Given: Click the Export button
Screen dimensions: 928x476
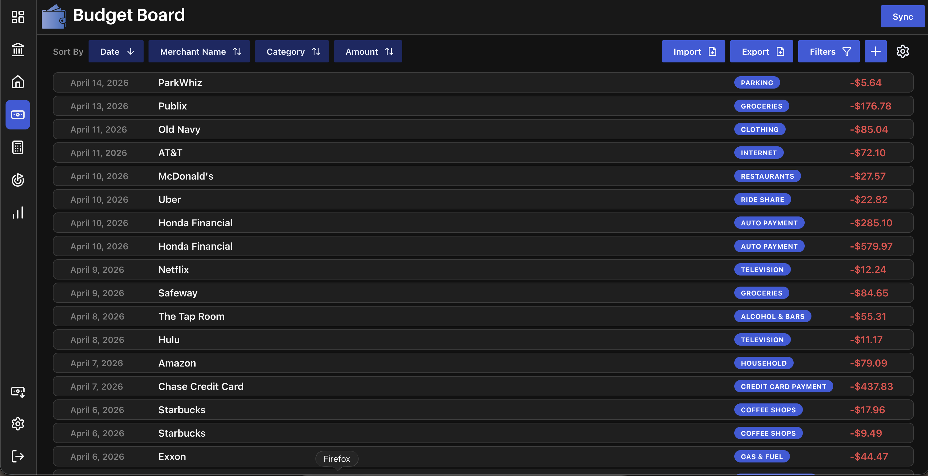Looking at the screenshot, I should pos(761,52).
